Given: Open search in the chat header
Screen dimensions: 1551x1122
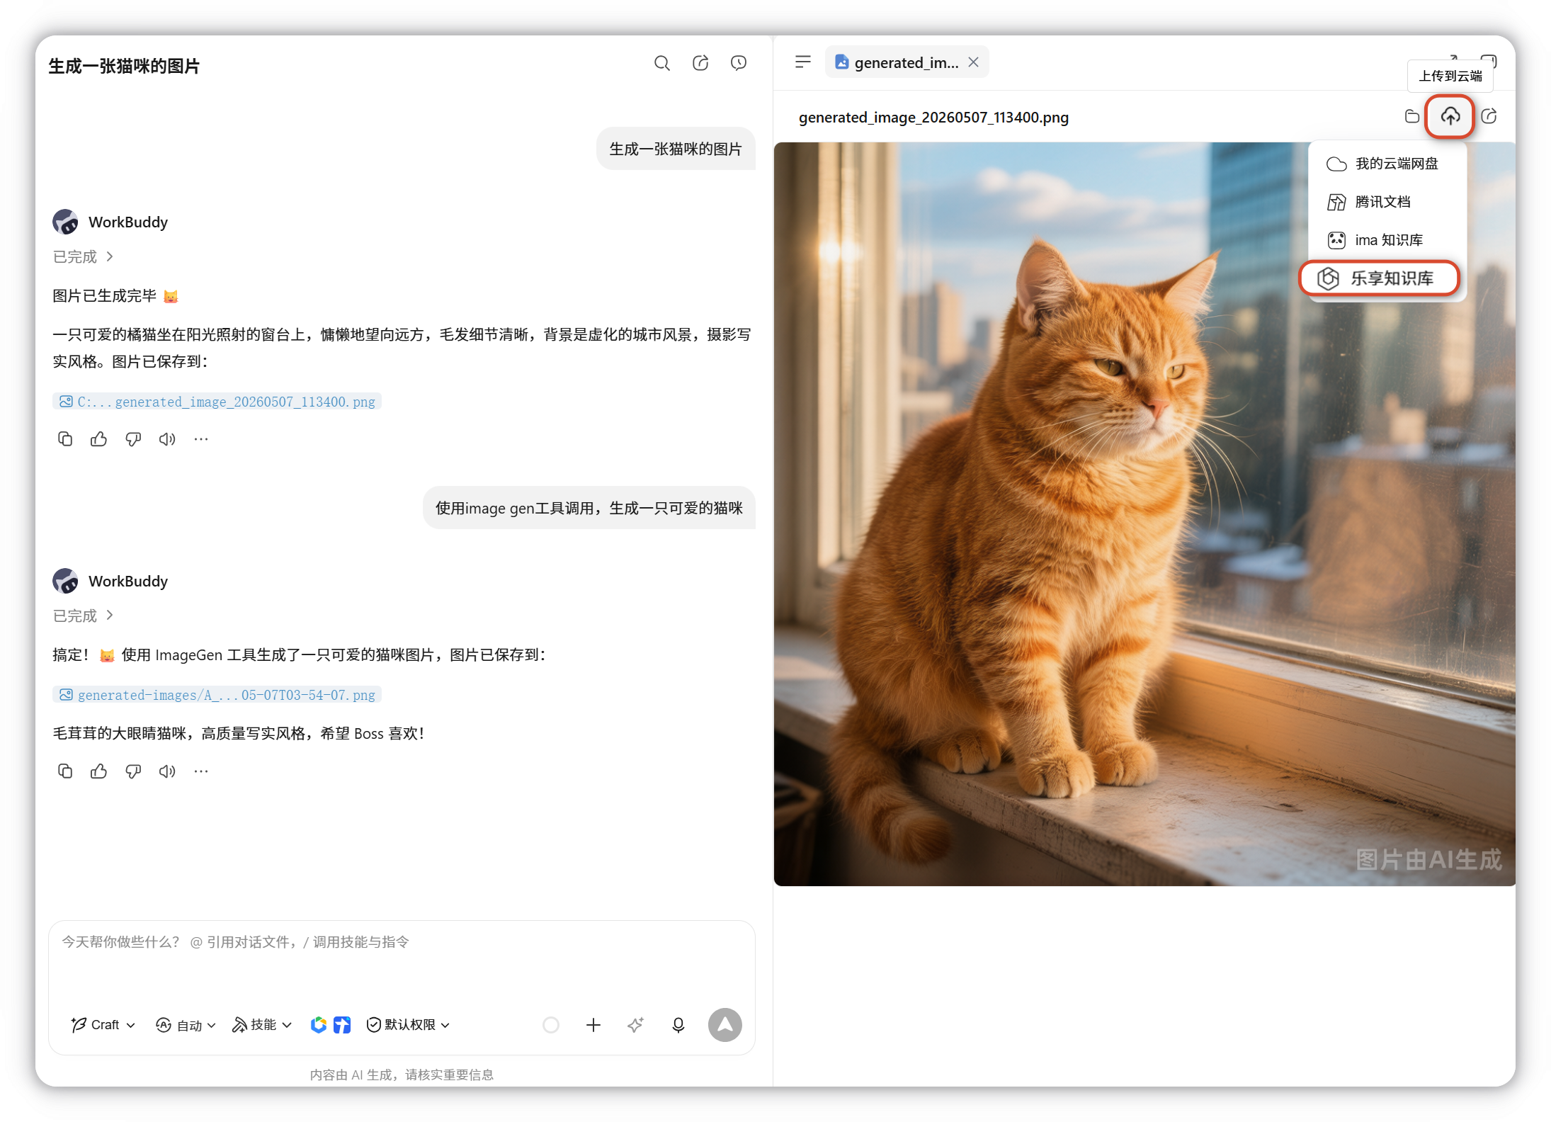Looking at the screenshot, I should 661,63.
